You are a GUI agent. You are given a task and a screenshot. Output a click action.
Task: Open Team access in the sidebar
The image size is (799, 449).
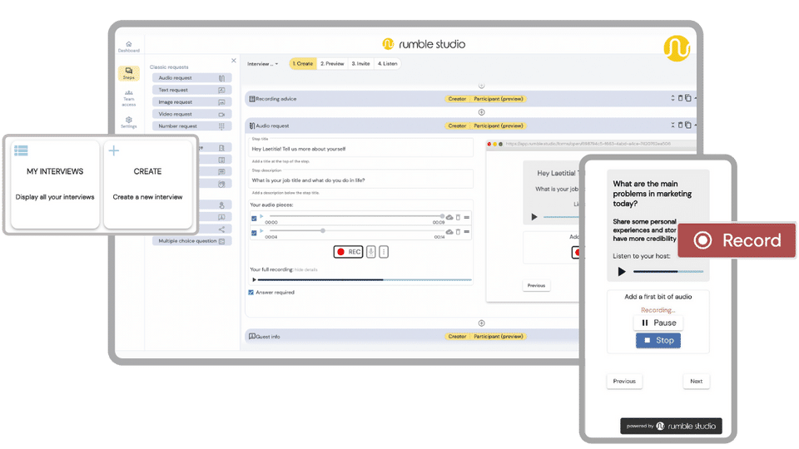click(x=128, y=98)
